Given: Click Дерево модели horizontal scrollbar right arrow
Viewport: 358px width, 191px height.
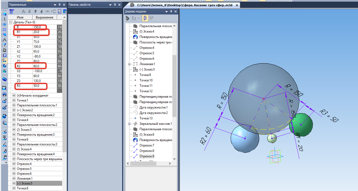Looking at the screenshot, I should point(170,164).
